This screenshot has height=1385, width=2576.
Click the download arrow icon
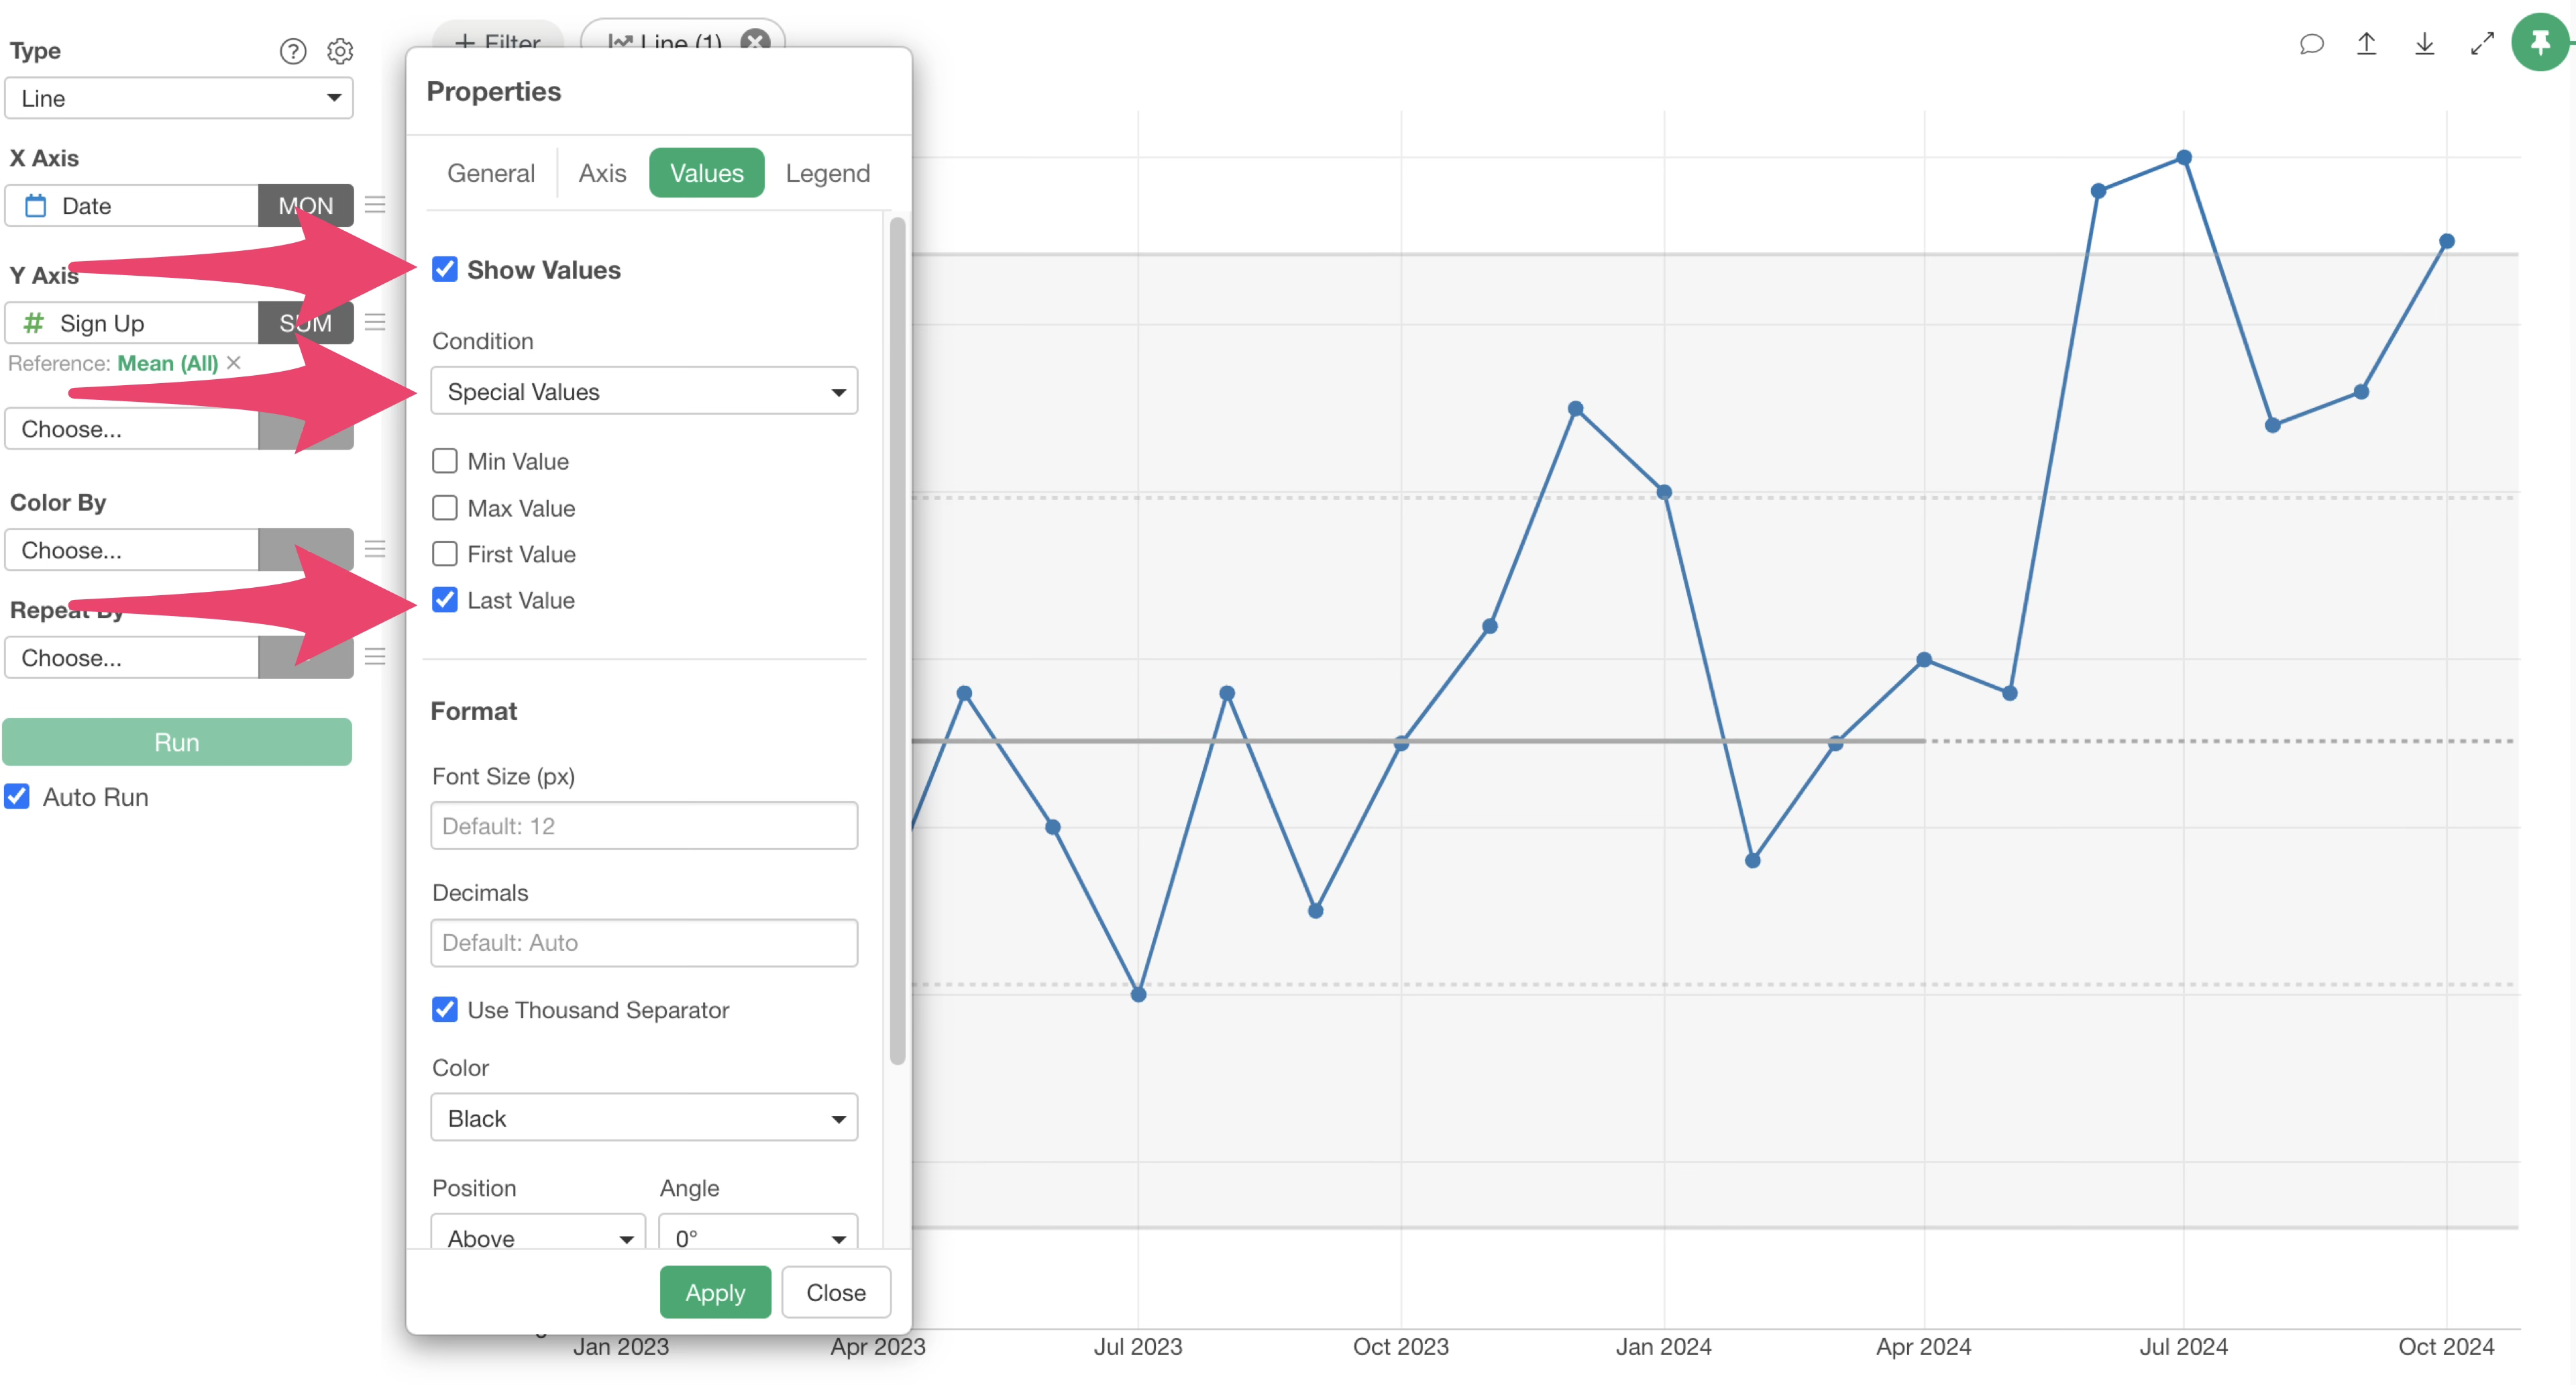point(2424,44)
